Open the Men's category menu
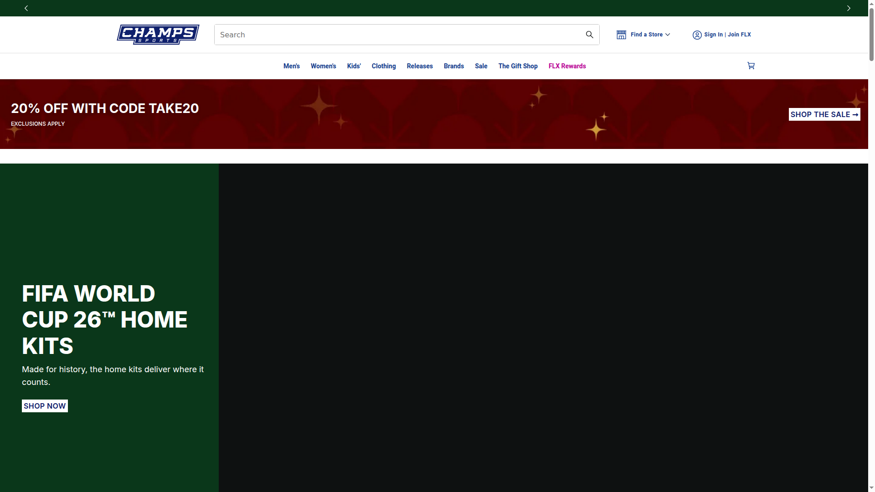 click(x=291, y=66)
